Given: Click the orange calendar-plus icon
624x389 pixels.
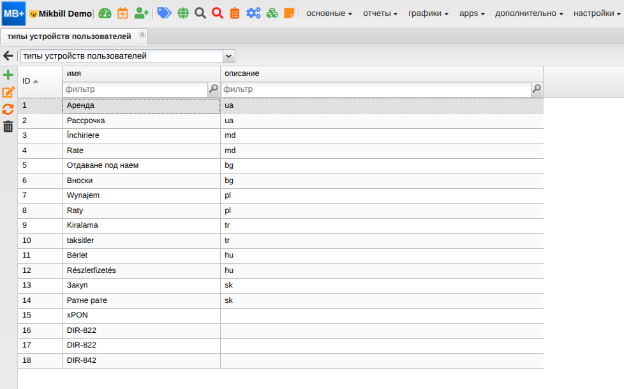Looking at the screenshot, I should click(x=123, y=13).
